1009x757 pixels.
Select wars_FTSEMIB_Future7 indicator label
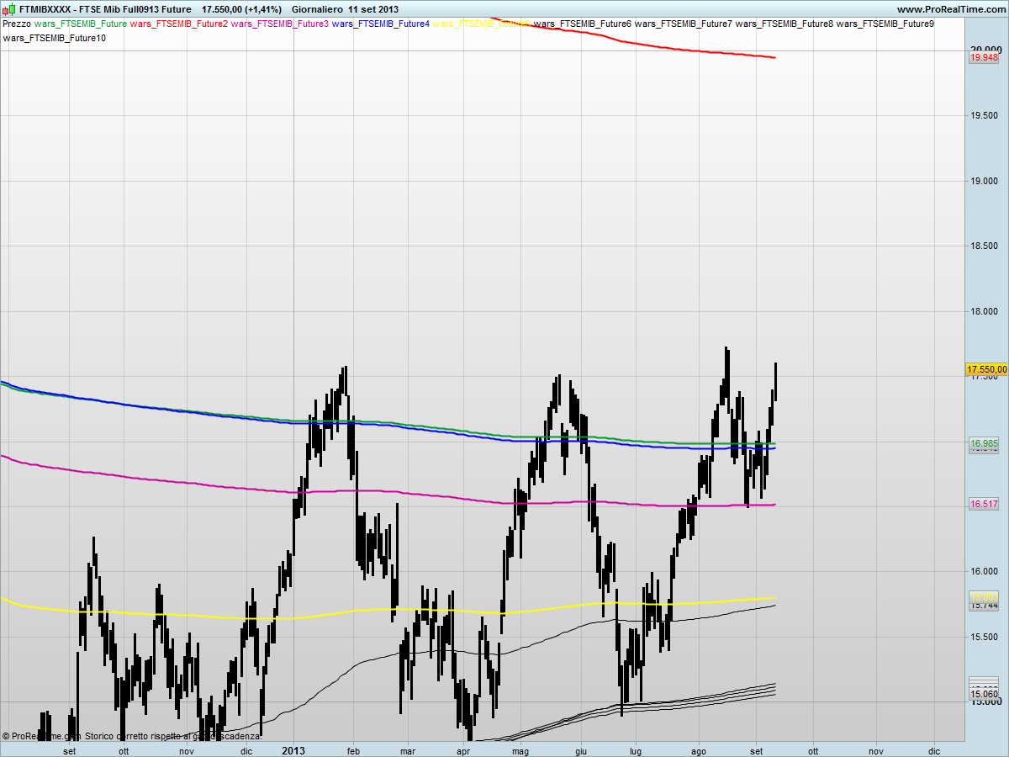point(684,24)
